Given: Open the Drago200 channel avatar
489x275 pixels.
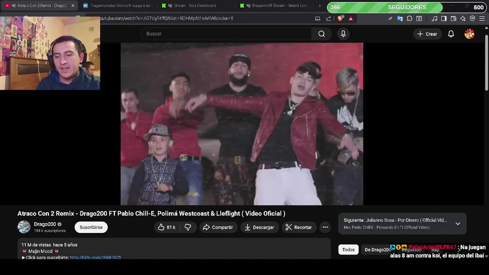Looking at the screenshot, I should [x=24, y=227].
